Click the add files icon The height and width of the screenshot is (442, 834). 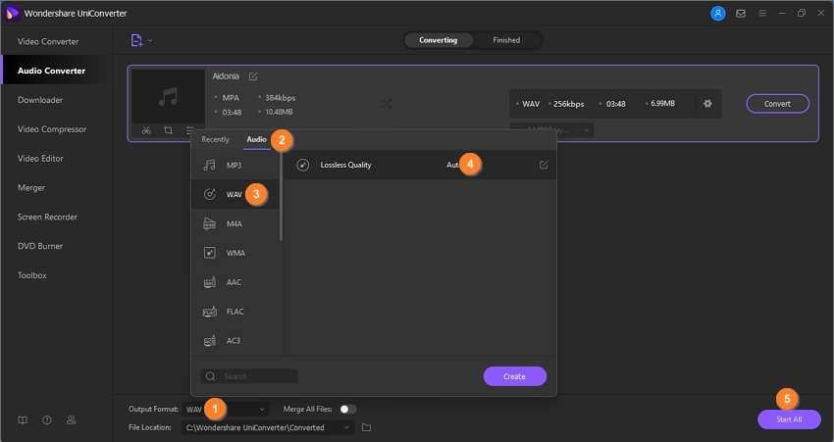[136, 40]
